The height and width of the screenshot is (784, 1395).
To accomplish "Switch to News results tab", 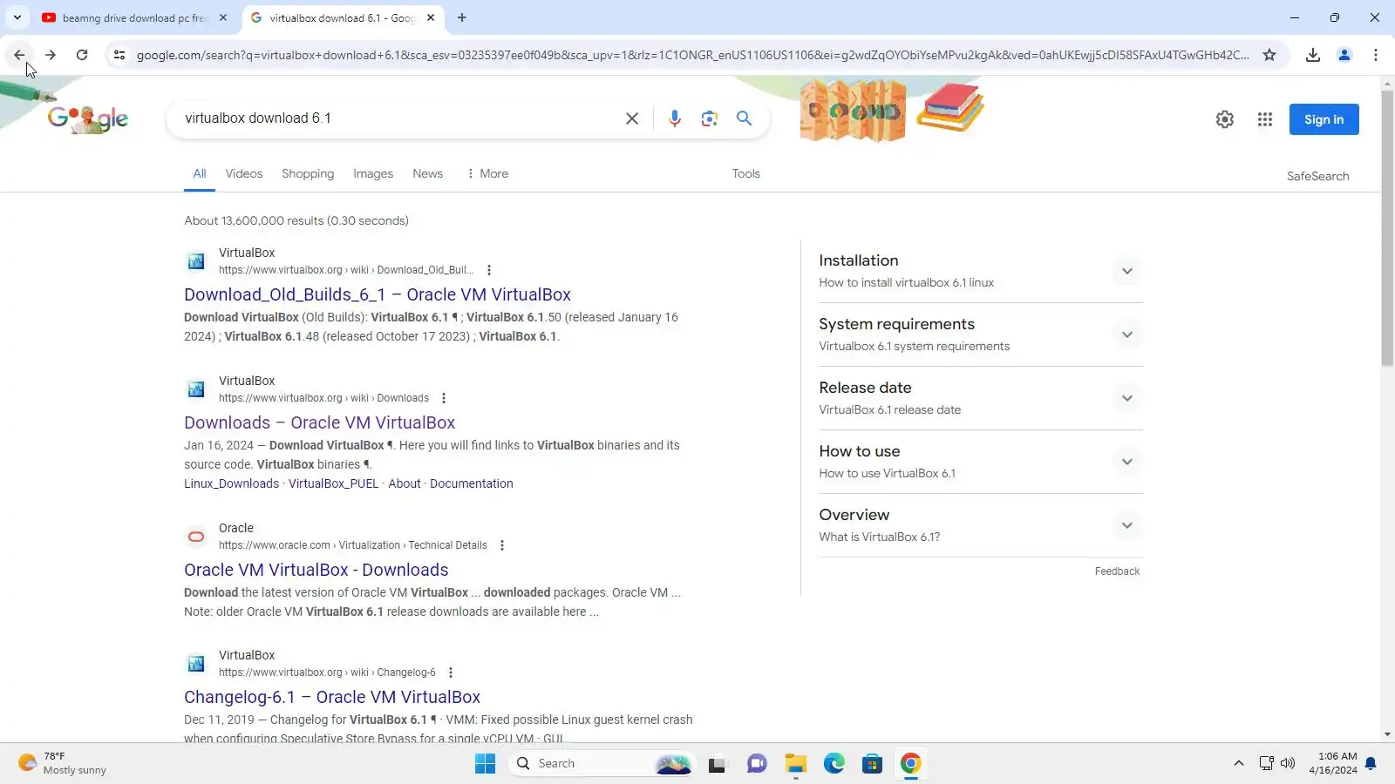I will coord(427,173).
